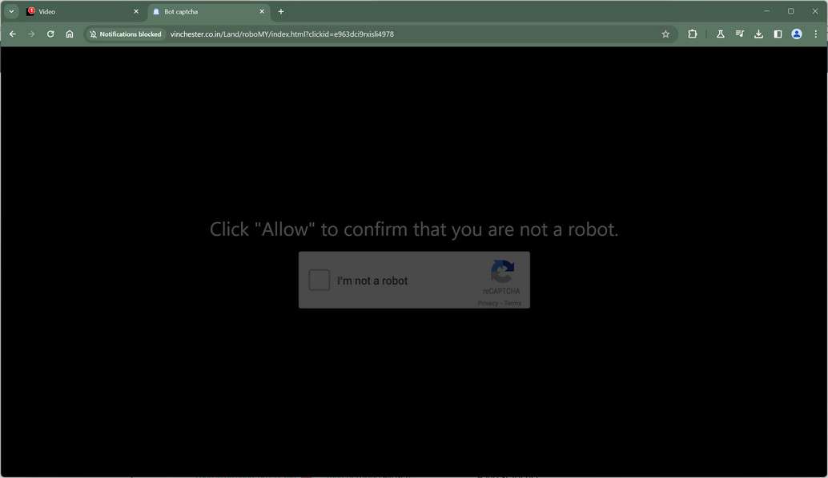Image resolution: width=828 pixels, height=478 pixels.
Task: Check the I'm not a robot checkbox
Action: pyautogui.click(x=319, y=280)
